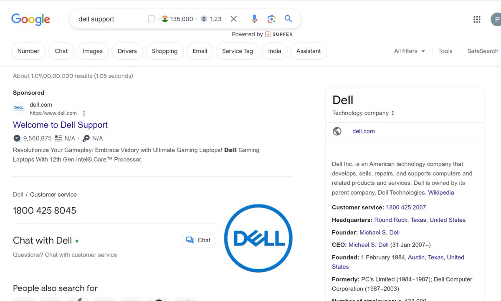Open three-dot menu beside dell.com ad URL
This screenshot has width=501, height=301.
(84, 113)
